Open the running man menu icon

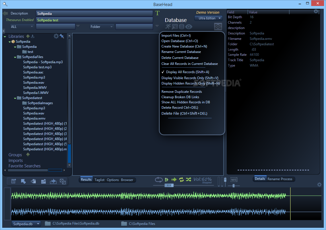pos(168,27)
